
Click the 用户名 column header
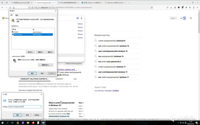click(x=22, y=29)
